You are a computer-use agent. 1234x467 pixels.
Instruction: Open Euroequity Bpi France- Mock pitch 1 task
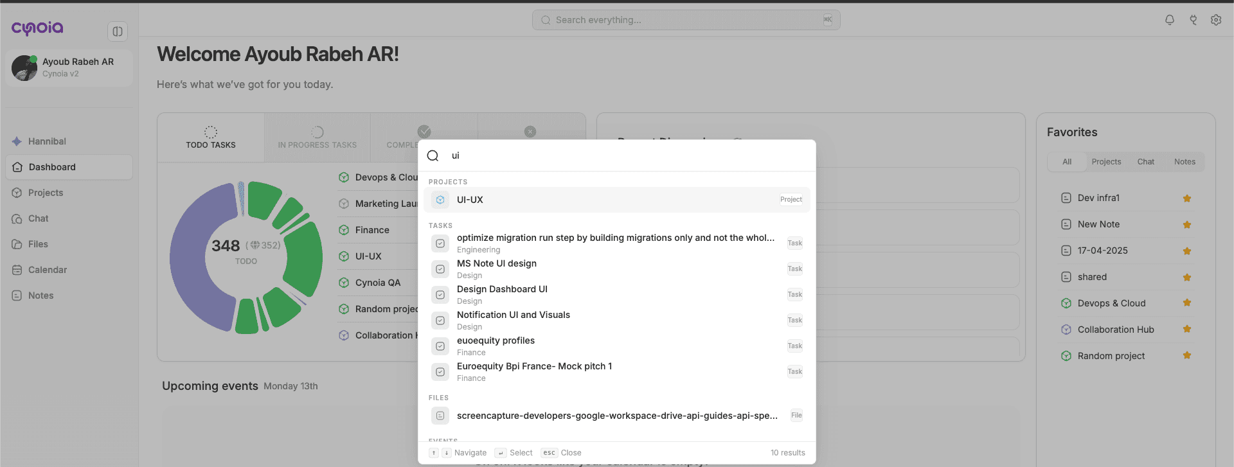617,372
